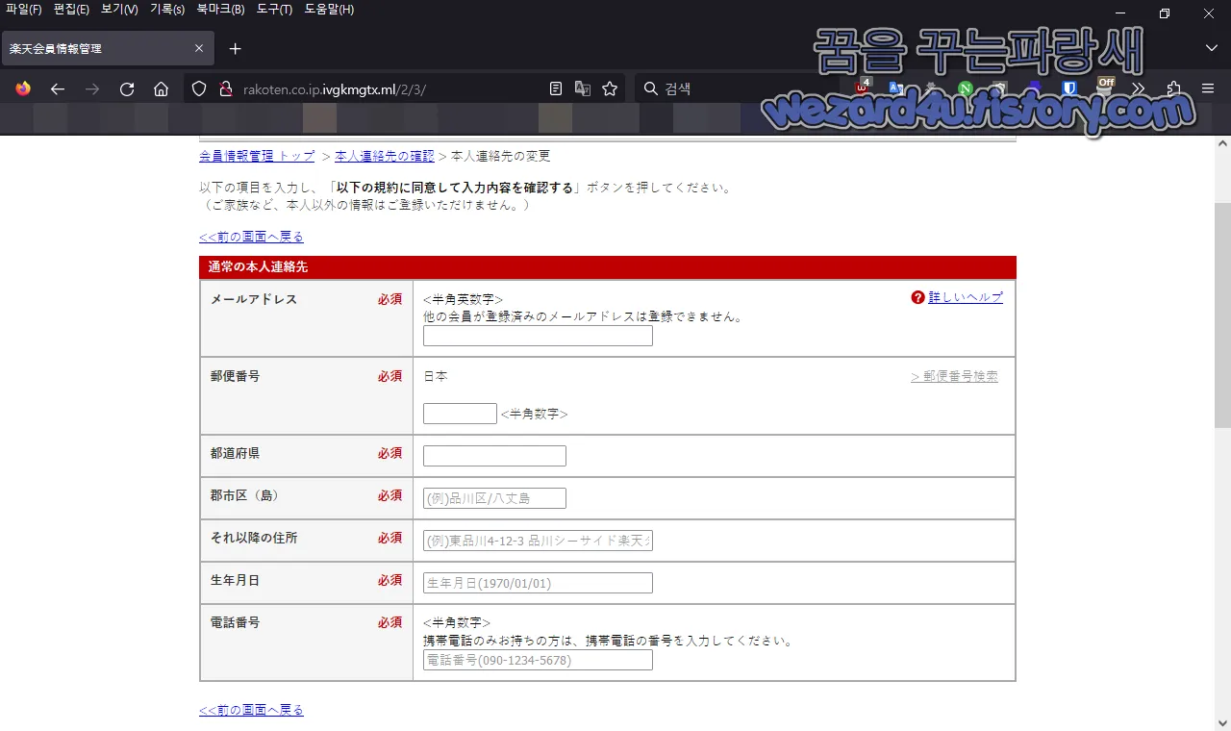Viewport: 1231px width, 731px height.
Task: Click the red help question-mark icon
Action: [917, 297]
